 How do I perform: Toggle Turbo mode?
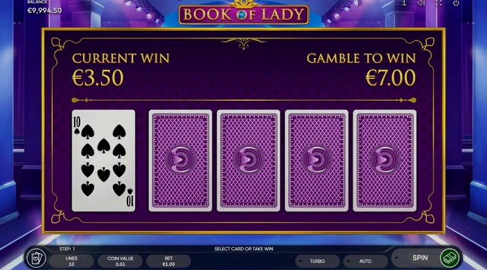pos(317,261)
